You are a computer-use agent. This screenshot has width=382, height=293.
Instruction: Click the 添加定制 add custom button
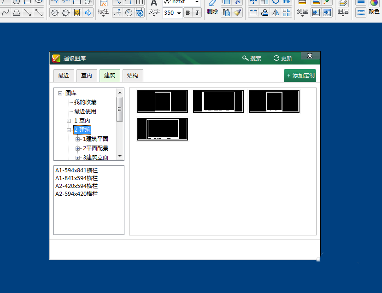300,76
